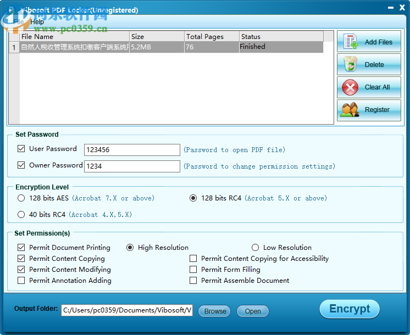The image size is (410, 335).
Task: Select 40 bits RC4 encryption
Action: [x=21, y=215]
